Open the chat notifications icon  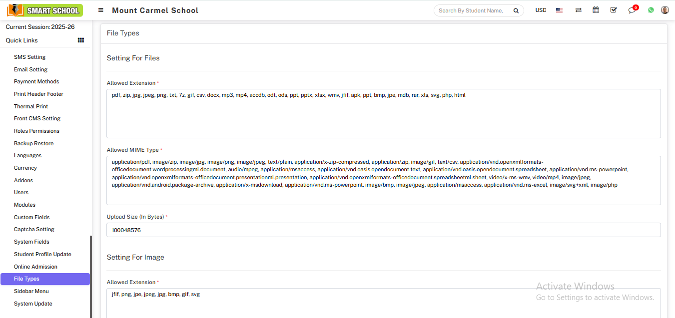click(632, 10)
